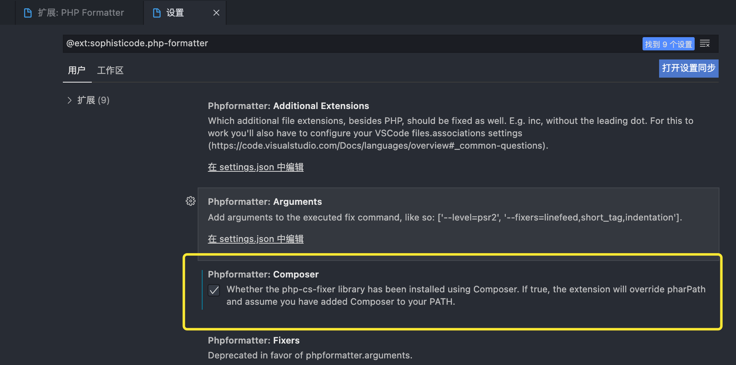Focus the settings search input field
This screenshot has width=736, height=365.
[331, 43]
